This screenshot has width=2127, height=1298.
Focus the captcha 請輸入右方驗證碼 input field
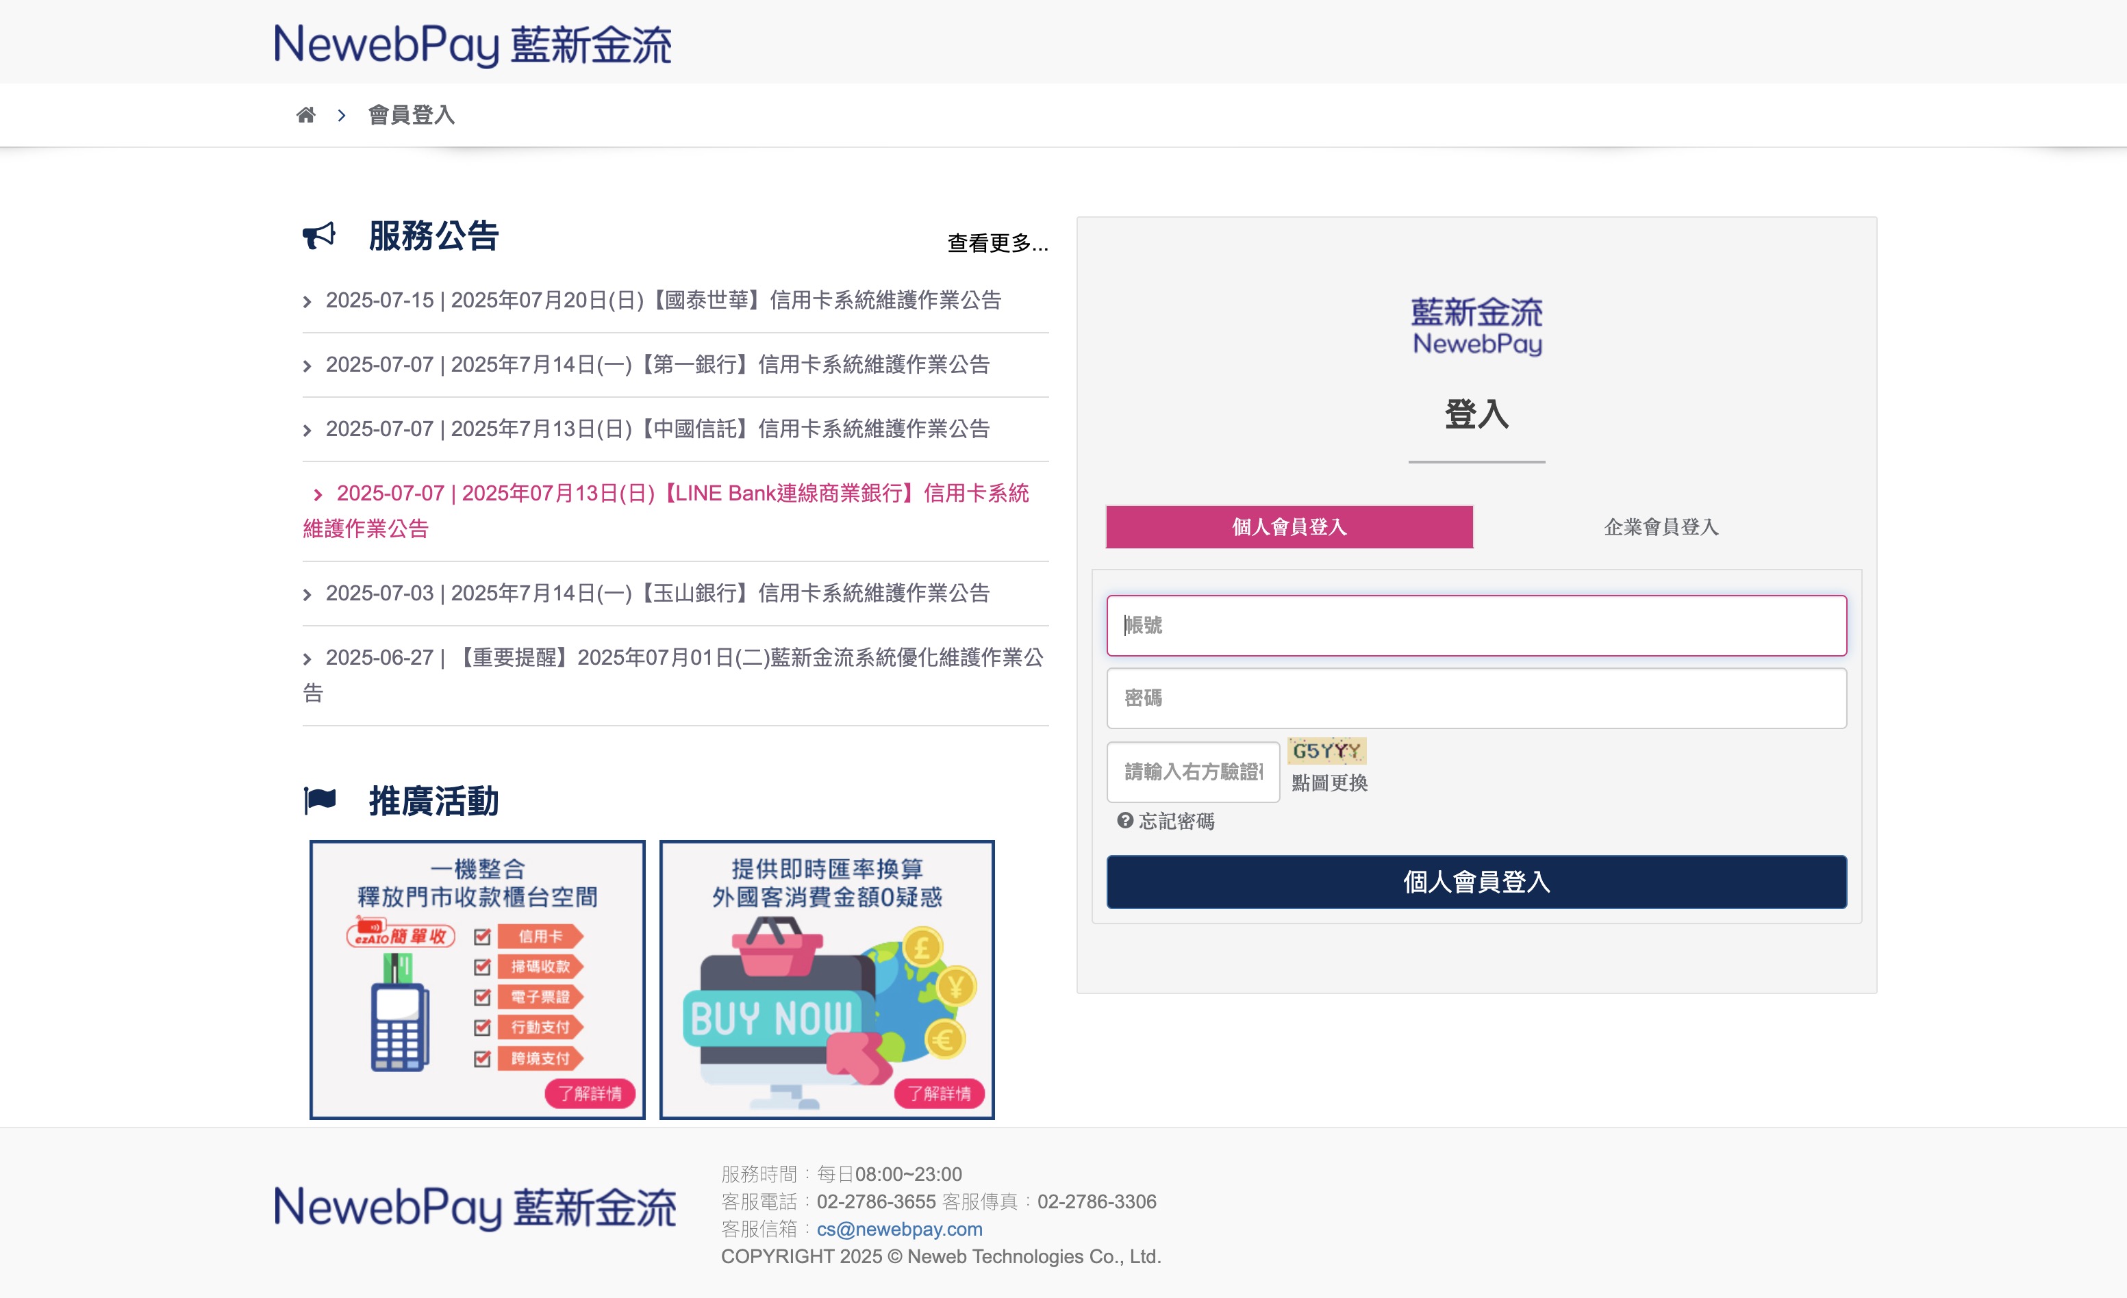point(1193,772)
